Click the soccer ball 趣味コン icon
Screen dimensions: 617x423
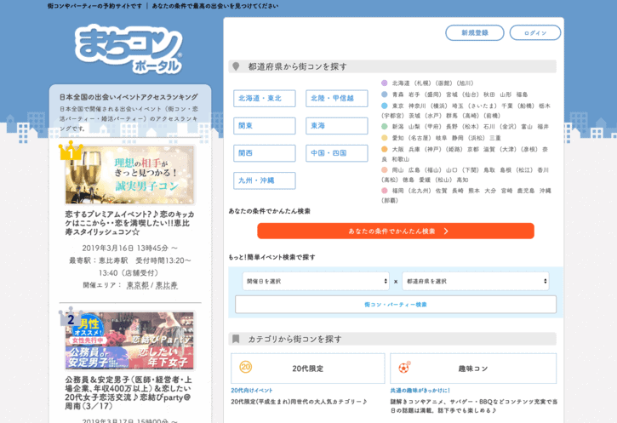[404, 368]
